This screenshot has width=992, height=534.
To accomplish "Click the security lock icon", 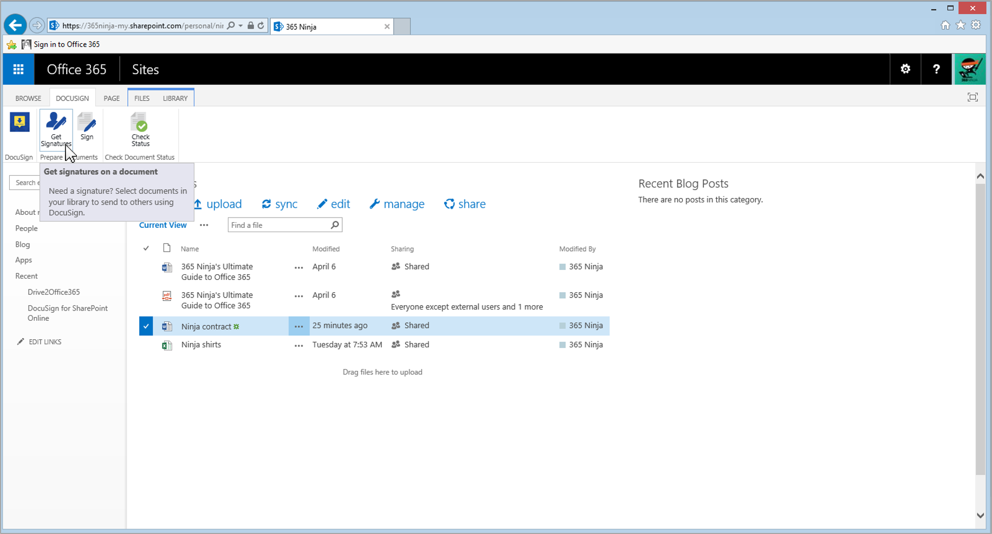I will (x=251, y=25).
